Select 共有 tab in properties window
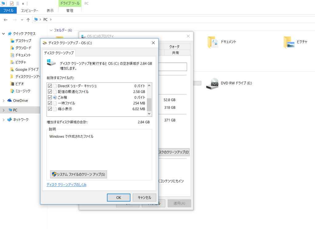Image resolution: width=315 pixels, height=229 pixels. click(175, 53)
